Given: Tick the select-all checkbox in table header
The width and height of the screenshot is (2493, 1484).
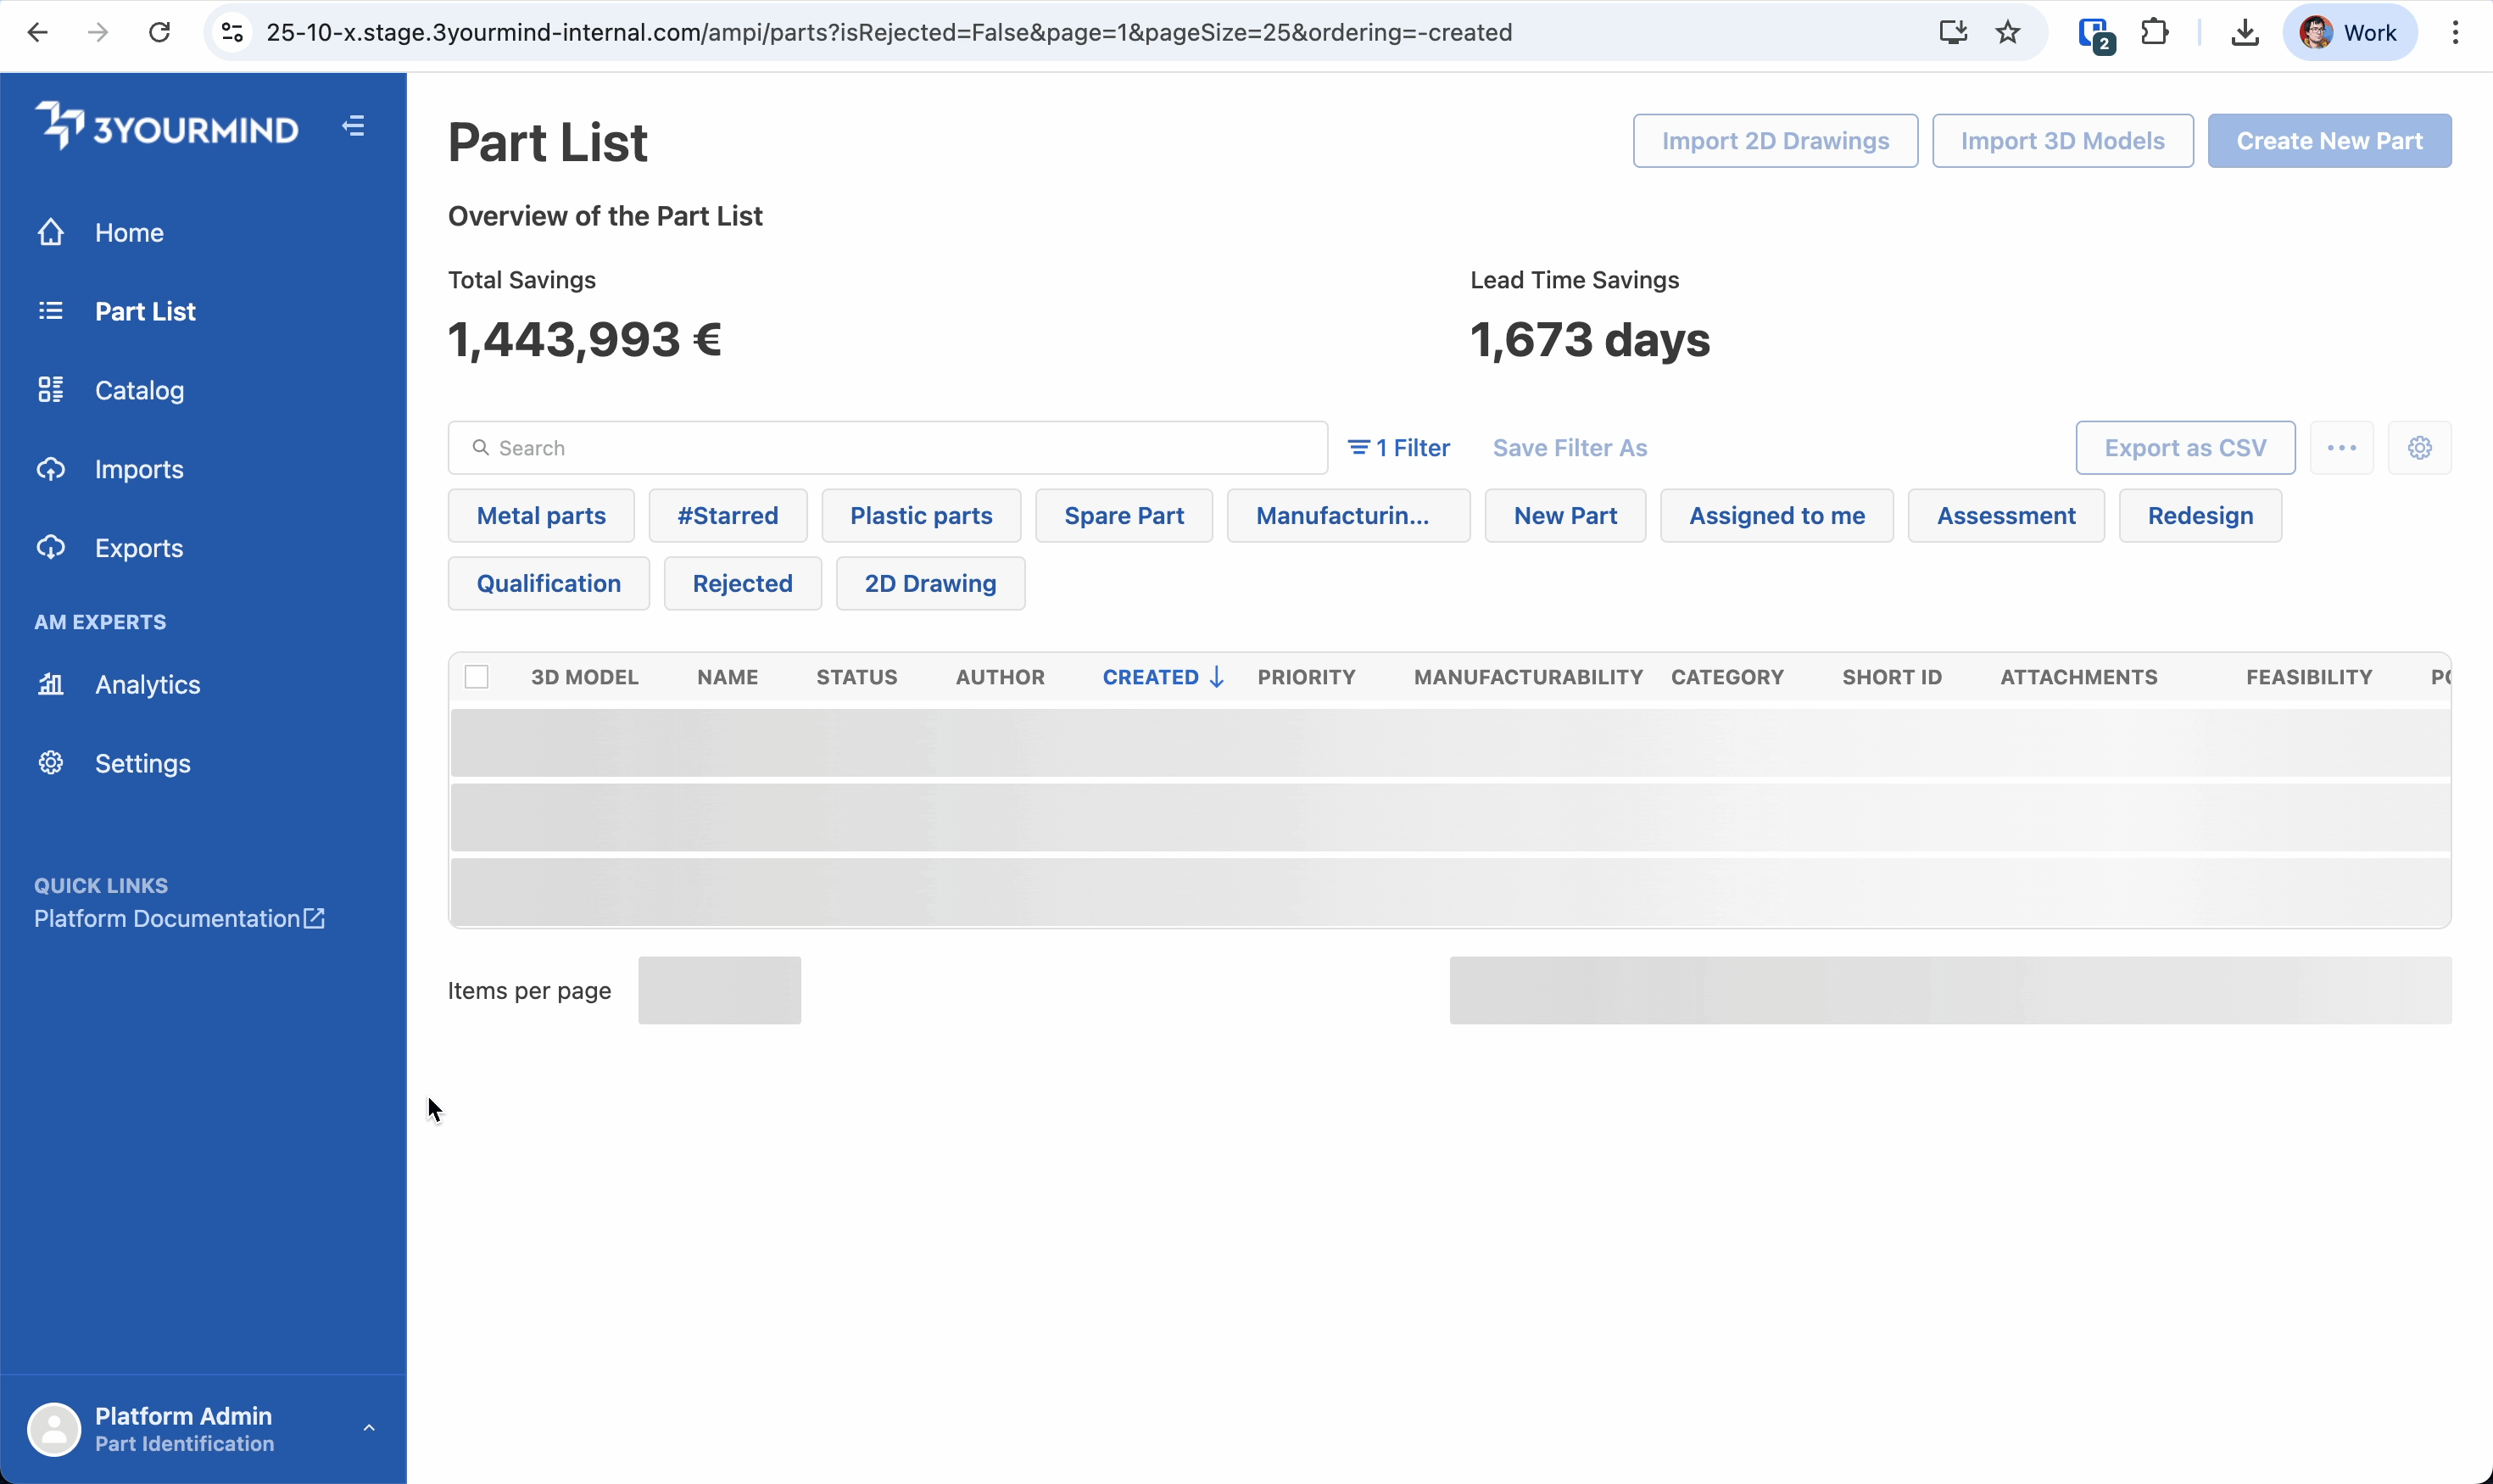Looking at the screenshot, I should pyautogui.click(x=477, y=677).
